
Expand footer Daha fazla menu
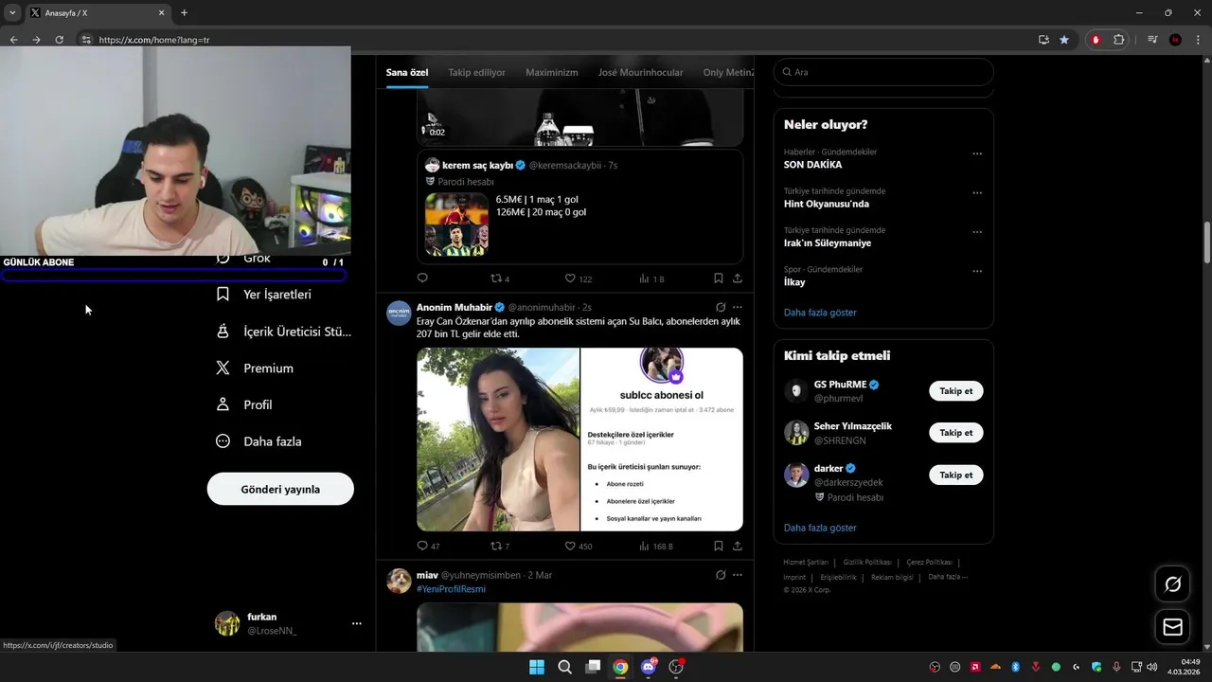(x=948, y=577)
